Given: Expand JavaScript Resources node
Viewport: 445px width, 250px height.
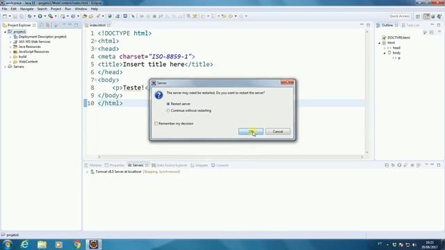Looking at the screenshot, I should [10, 52].
